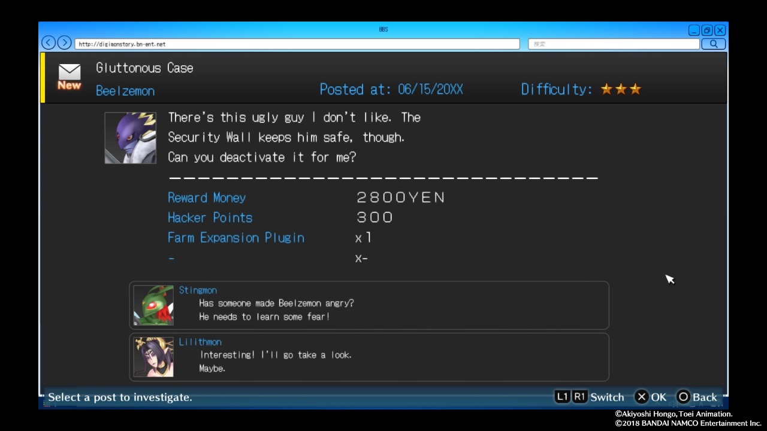Restore the BBS browser window
Image resolution: width=767 pixels, height=431 pixels.
pyautogui.click(x=707, y=31)
